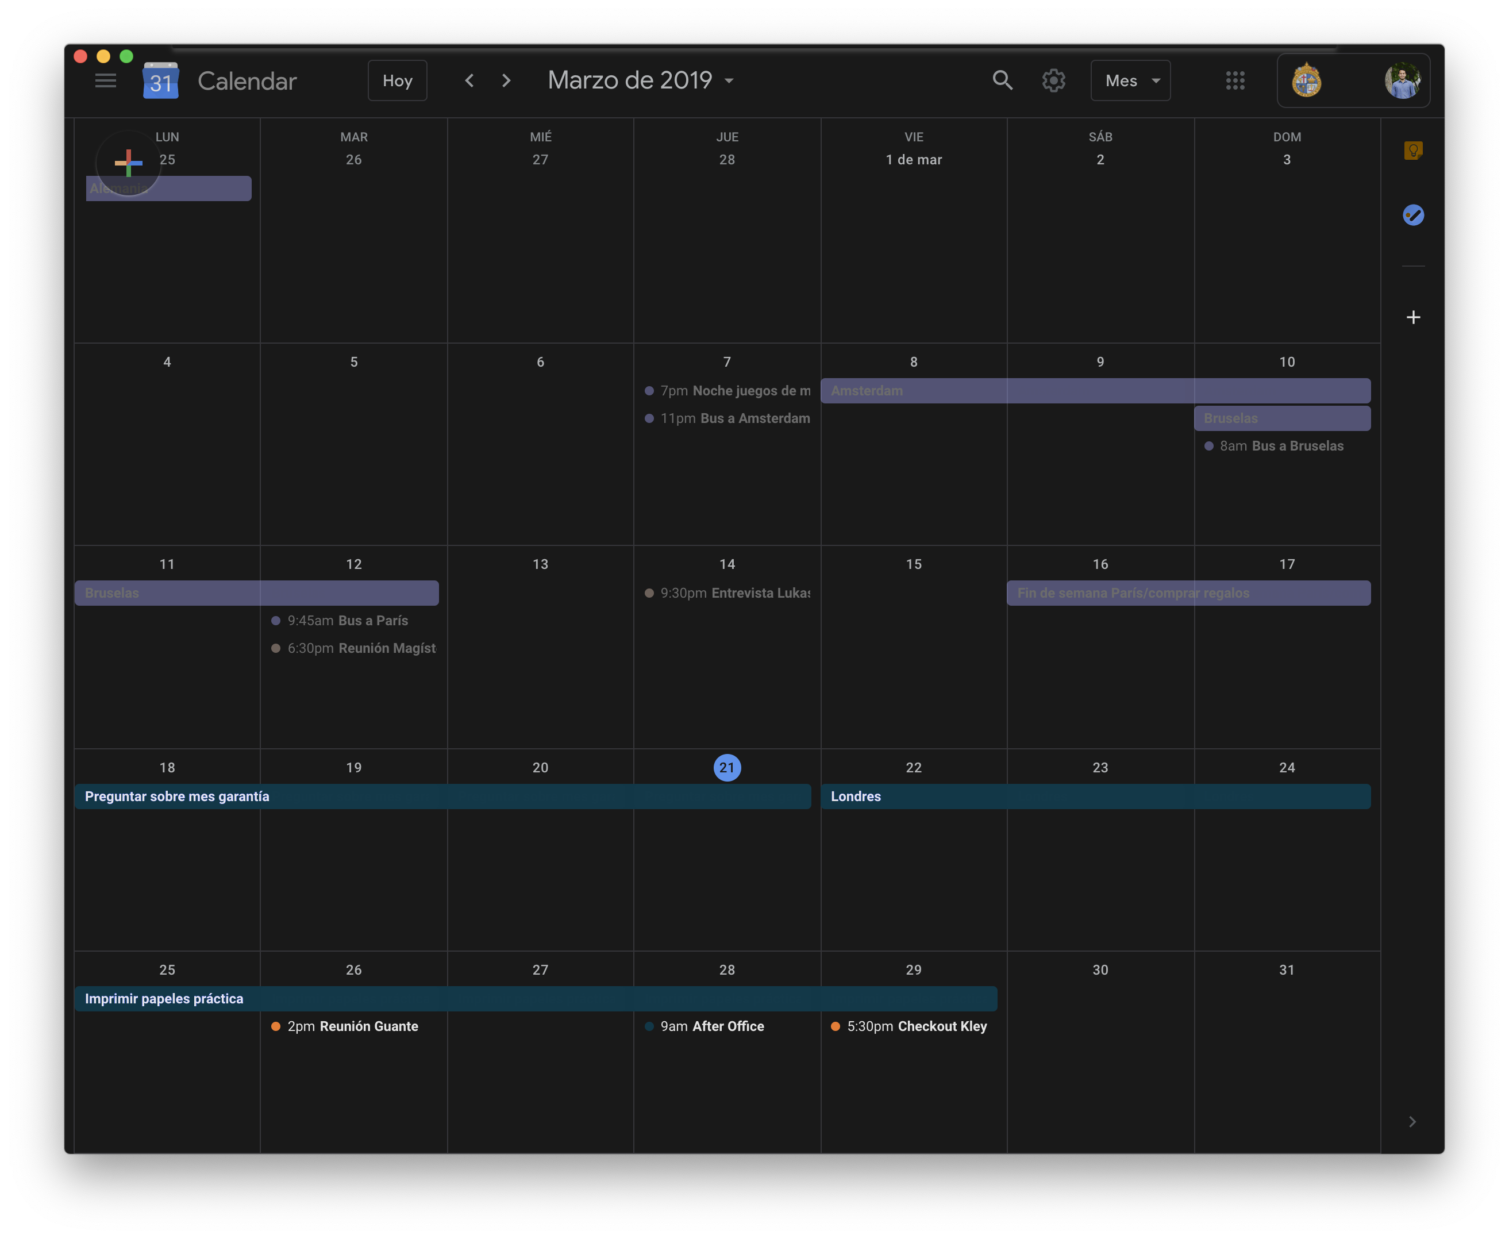The image size is (1509, 1239).
Task: Open the day view for the 13th
Action: [540, 564]
